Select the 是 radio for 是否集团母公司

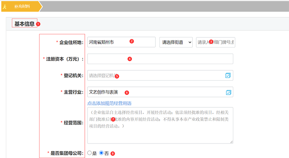pyautogui.click(x=90, y=153)
